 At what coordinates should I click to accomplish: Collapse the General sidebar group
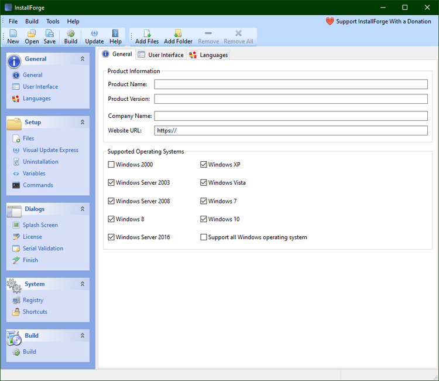click(83, 59)
